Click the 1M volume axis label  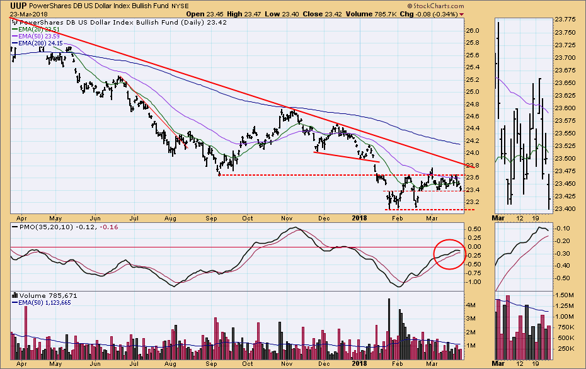coord(471,346)
